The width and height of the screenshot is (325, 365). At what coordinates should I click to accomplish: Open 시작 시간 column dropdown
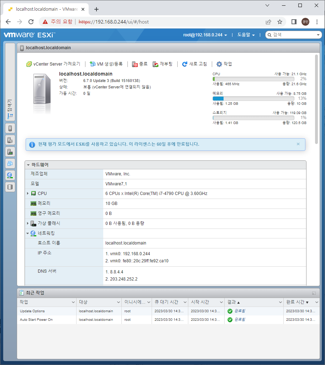pyautogui.click(x=221, y=302)
